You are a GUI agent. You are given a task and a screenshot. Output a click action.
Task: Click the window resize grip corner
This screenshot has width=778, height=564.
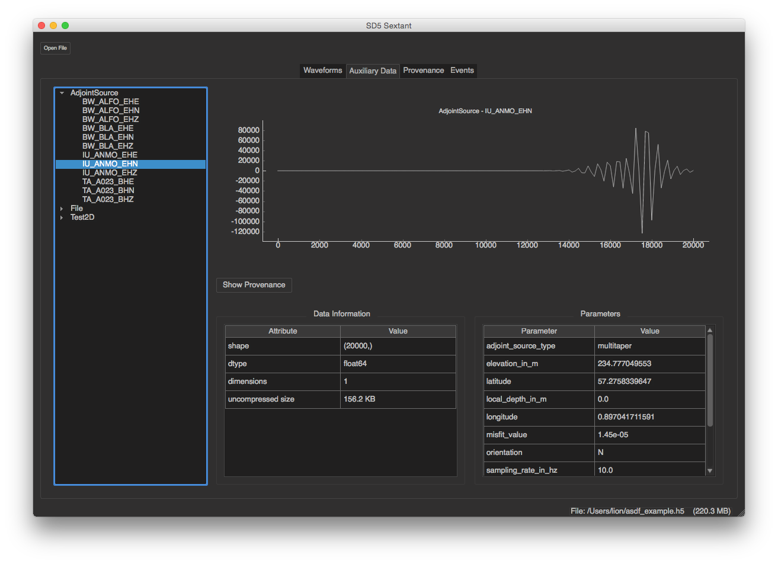(x=740, y=512)
